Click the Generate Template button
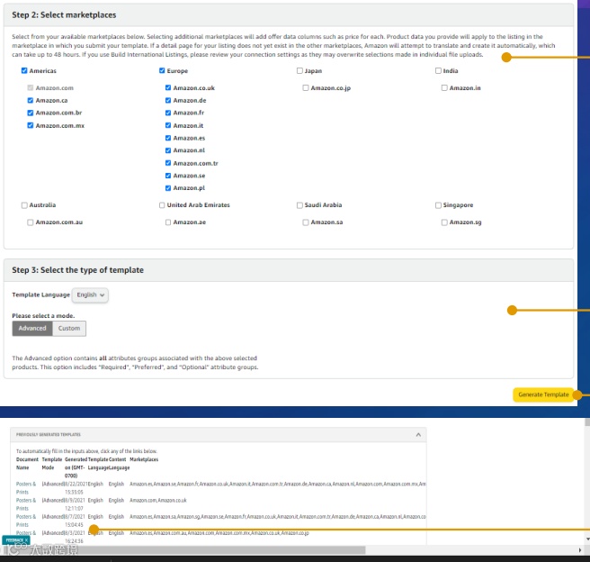This screenshot has height=562, width=590. click(x=543, y=394)
